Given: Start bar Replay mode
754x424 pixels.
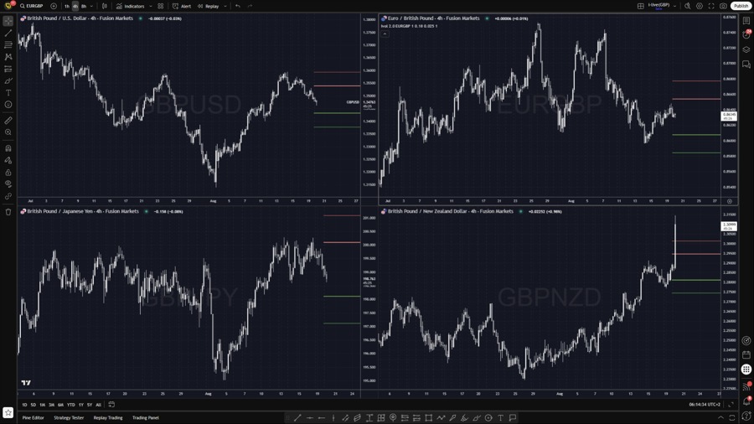Looking at the screenshot, I should [x=209, y=6].
